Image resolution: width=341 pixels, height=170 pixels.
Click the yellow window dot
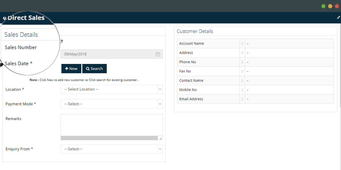point(330,6)
